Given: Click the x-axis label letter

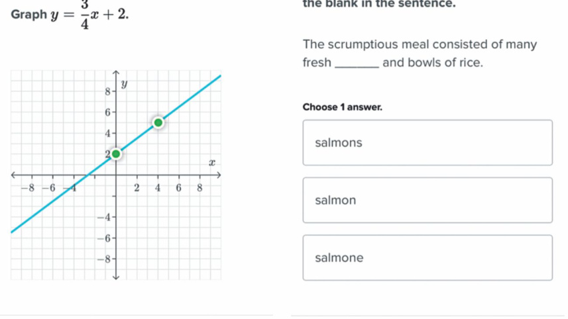Looking at the screenshot, I should 211,162.
